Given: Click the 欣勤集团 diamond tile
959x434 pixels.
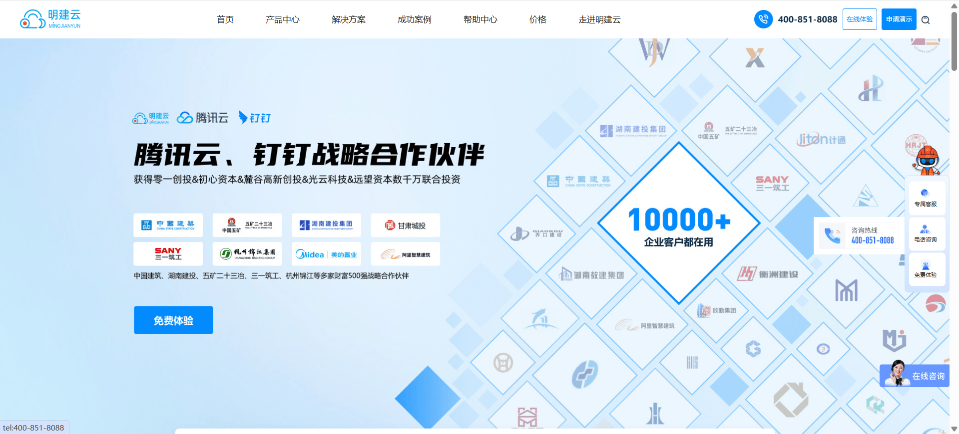Looking at the screenshot, I should coord(717,310).
